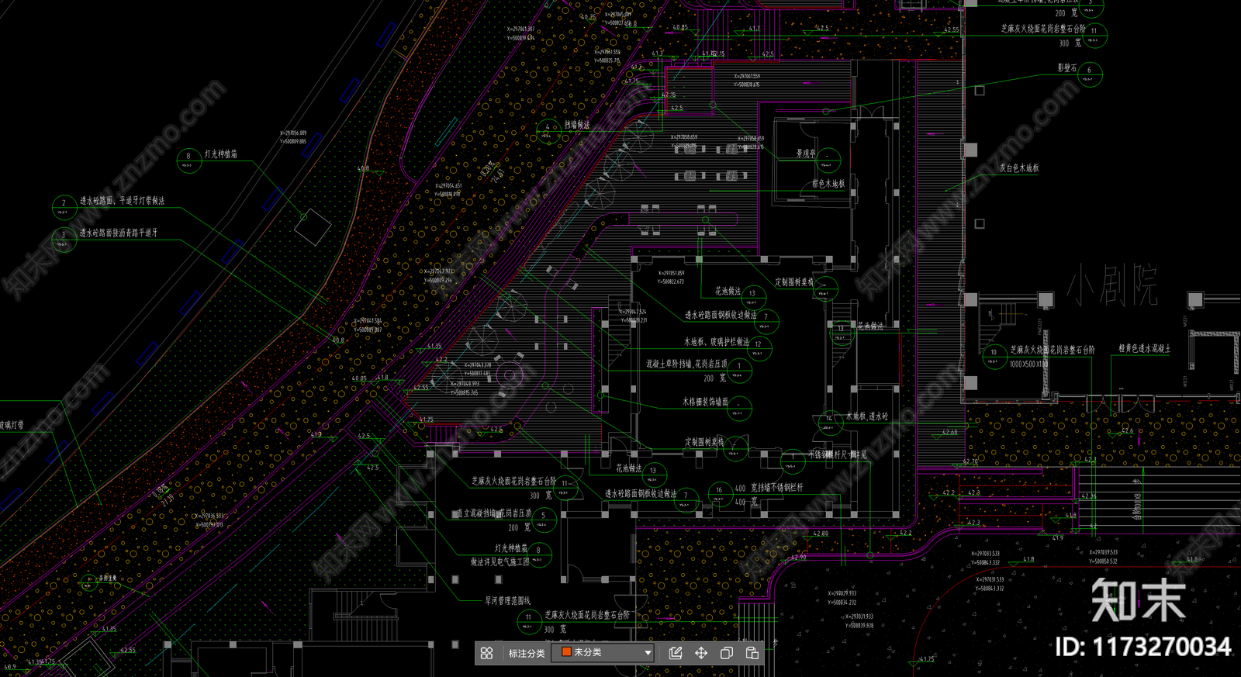Click the 灰白色木地板 annotation
This screenshot has height=677, width=1241.
coord(1019,168)
